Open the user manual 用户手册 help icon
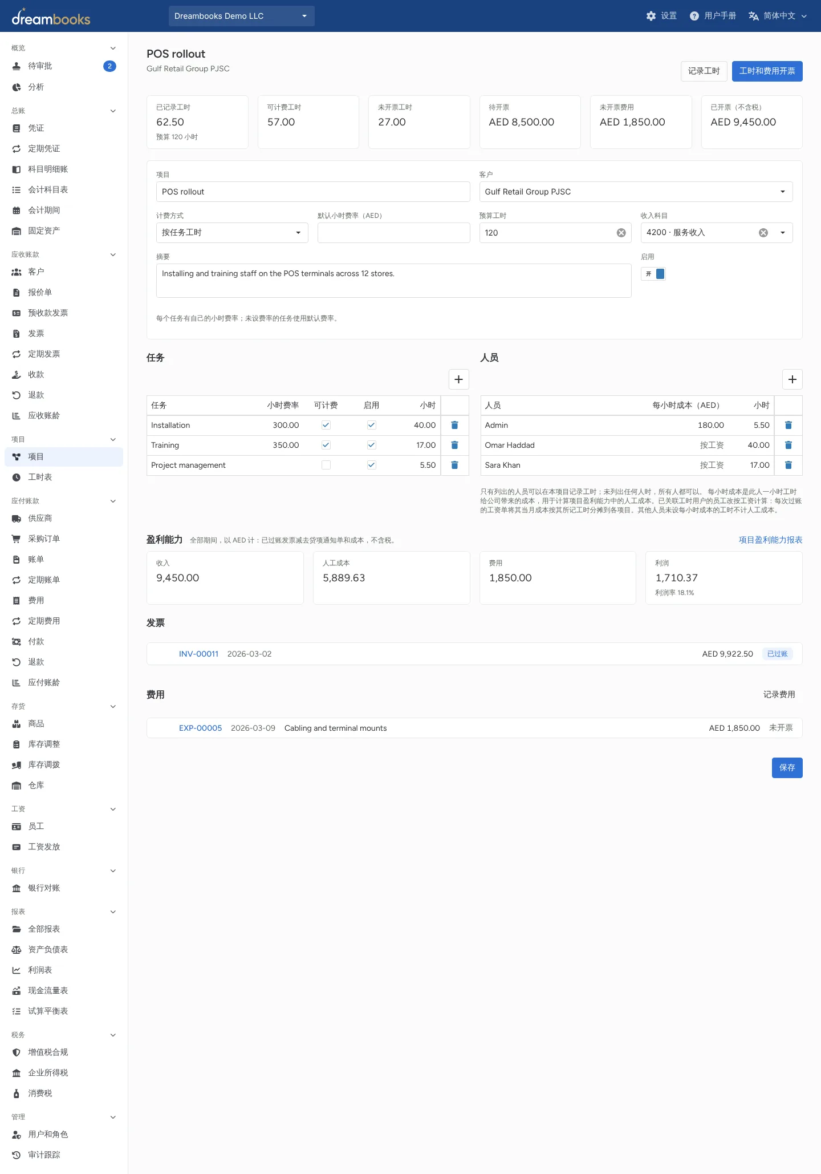821x1174 pixels. point(713,16)
